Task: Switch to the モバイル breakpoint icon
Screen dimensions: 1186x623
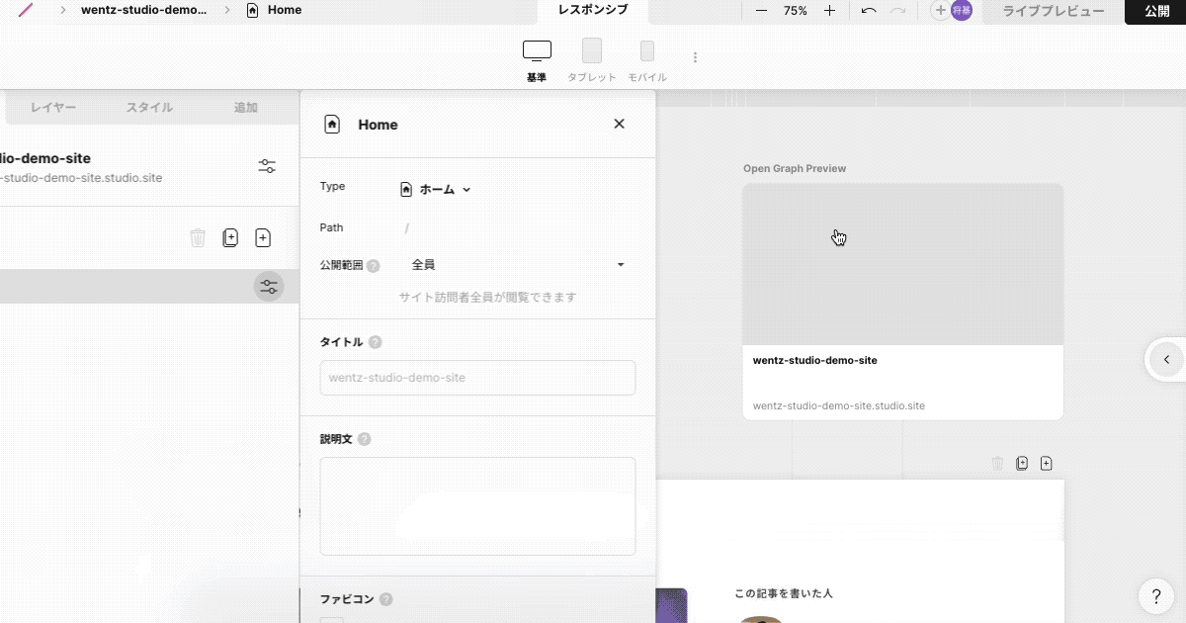Action: click(646, 48)
